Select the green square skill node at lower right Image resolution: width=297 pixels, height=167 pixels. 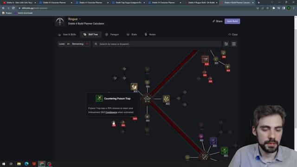224,151
